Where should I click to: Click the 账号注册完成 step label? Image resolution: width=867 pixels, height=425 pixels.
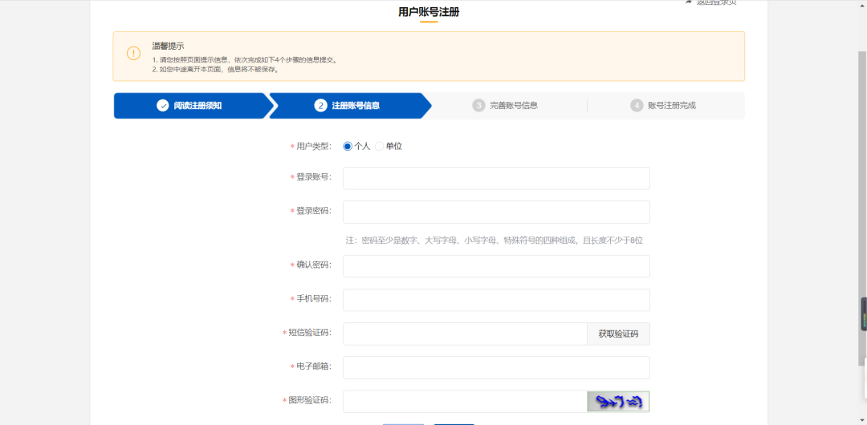click(672, 105)
